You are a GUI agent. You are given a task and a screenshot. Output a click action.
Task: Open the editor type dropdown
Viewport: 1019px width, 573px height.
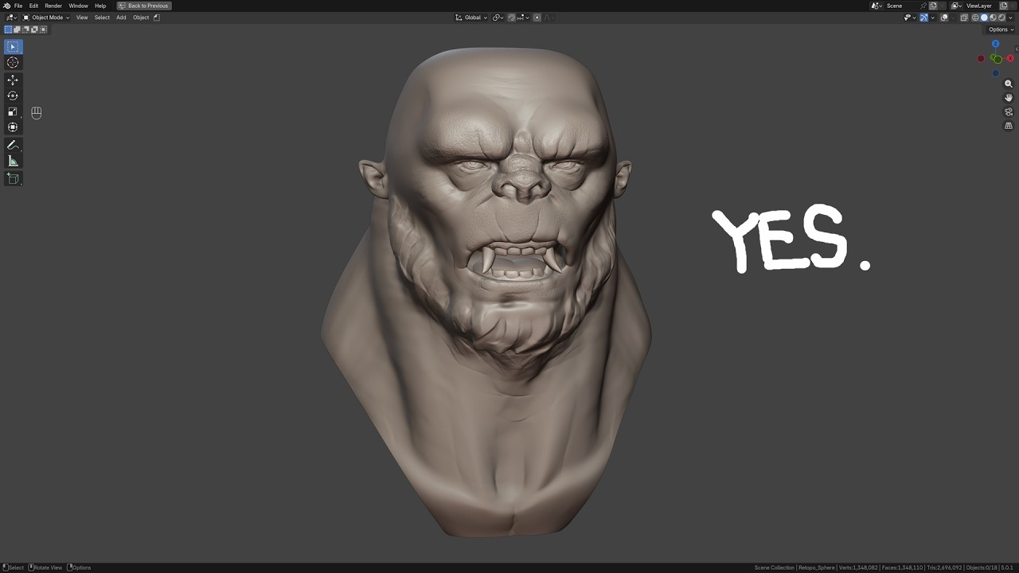tap(11, 18)
